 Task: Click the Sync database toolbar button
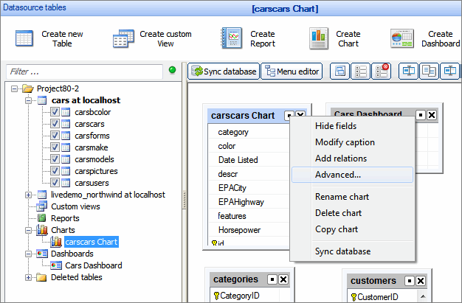pyautogui.click(x=224, y=72)
